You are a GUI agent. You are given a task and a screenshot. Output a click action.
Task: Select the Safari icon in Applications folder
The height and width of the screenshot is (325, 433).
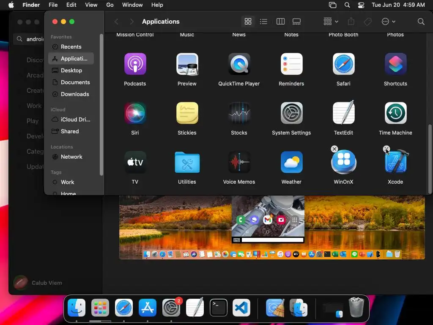pos(343,64)
